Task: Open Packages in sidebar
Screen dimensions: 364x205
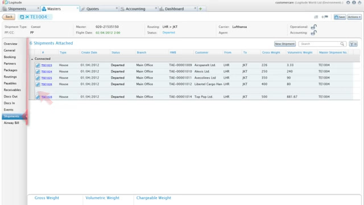Action: click(10, 70)
